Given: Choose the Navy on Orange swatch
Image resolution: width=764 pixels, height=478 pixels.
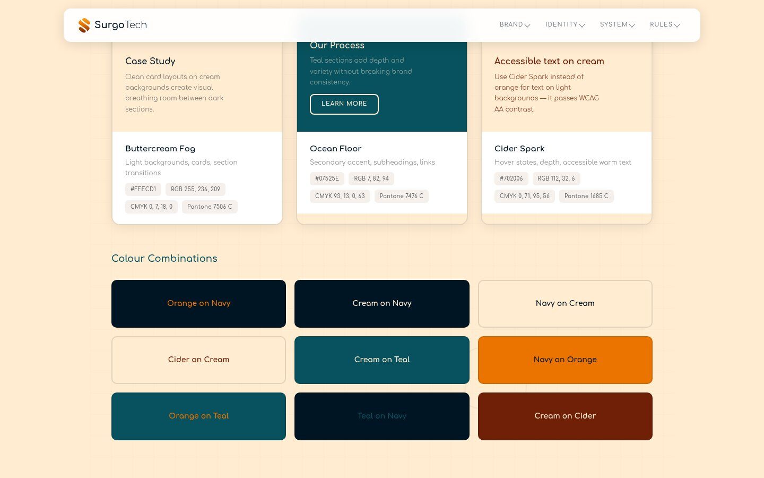Looking at the screenshot, I should 565,360.
